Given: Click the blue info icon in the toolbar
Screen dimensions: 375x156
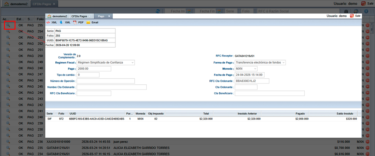Looking at the screenshot, I should (x=366, y=11).
